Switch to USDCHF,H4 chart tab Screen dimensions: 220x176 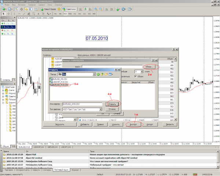pos(39,147)
